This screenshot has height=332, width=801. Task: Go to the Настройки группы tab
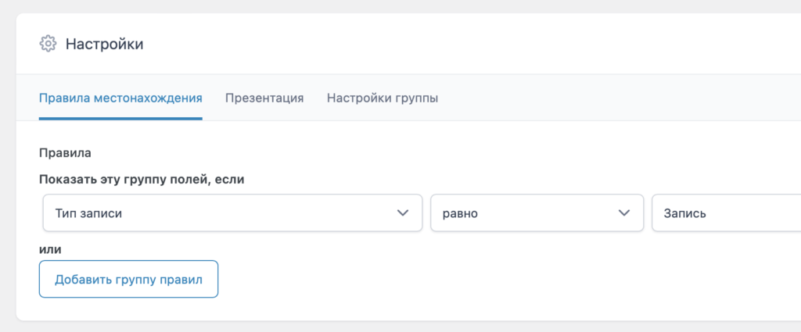point(383,98)
